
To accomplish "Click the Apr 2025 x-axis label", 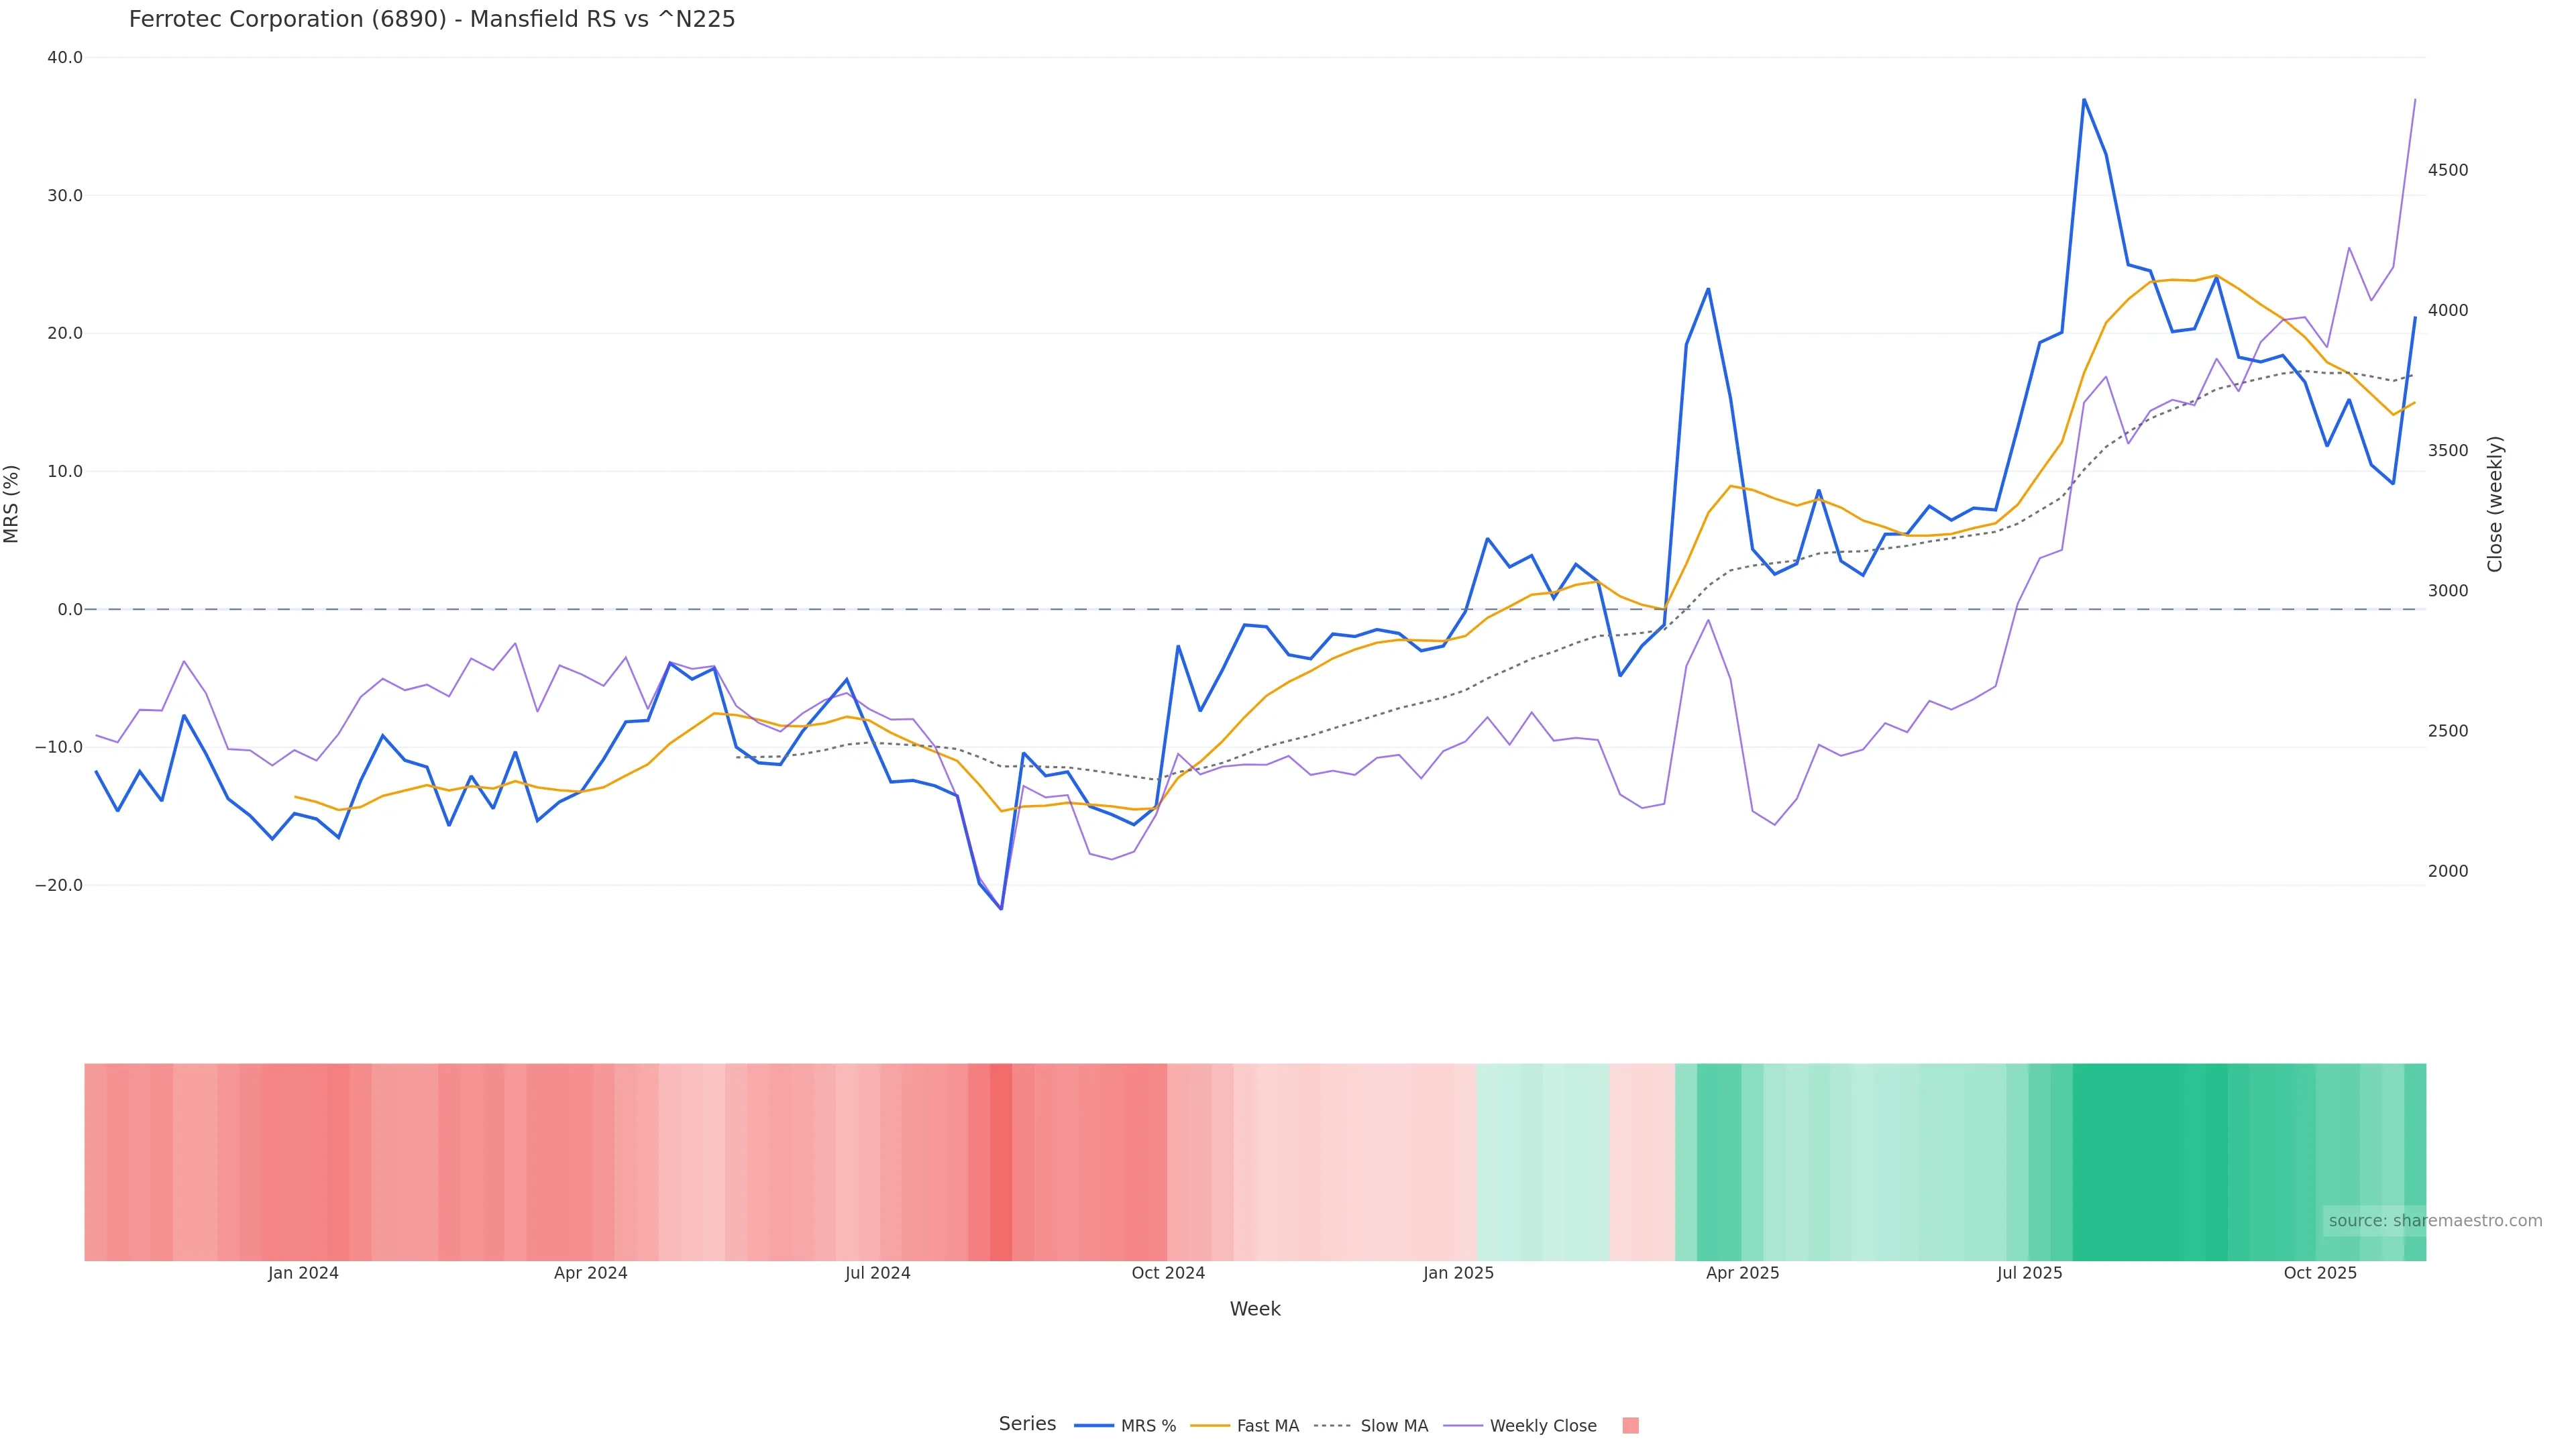I will pos(1742,1274).
